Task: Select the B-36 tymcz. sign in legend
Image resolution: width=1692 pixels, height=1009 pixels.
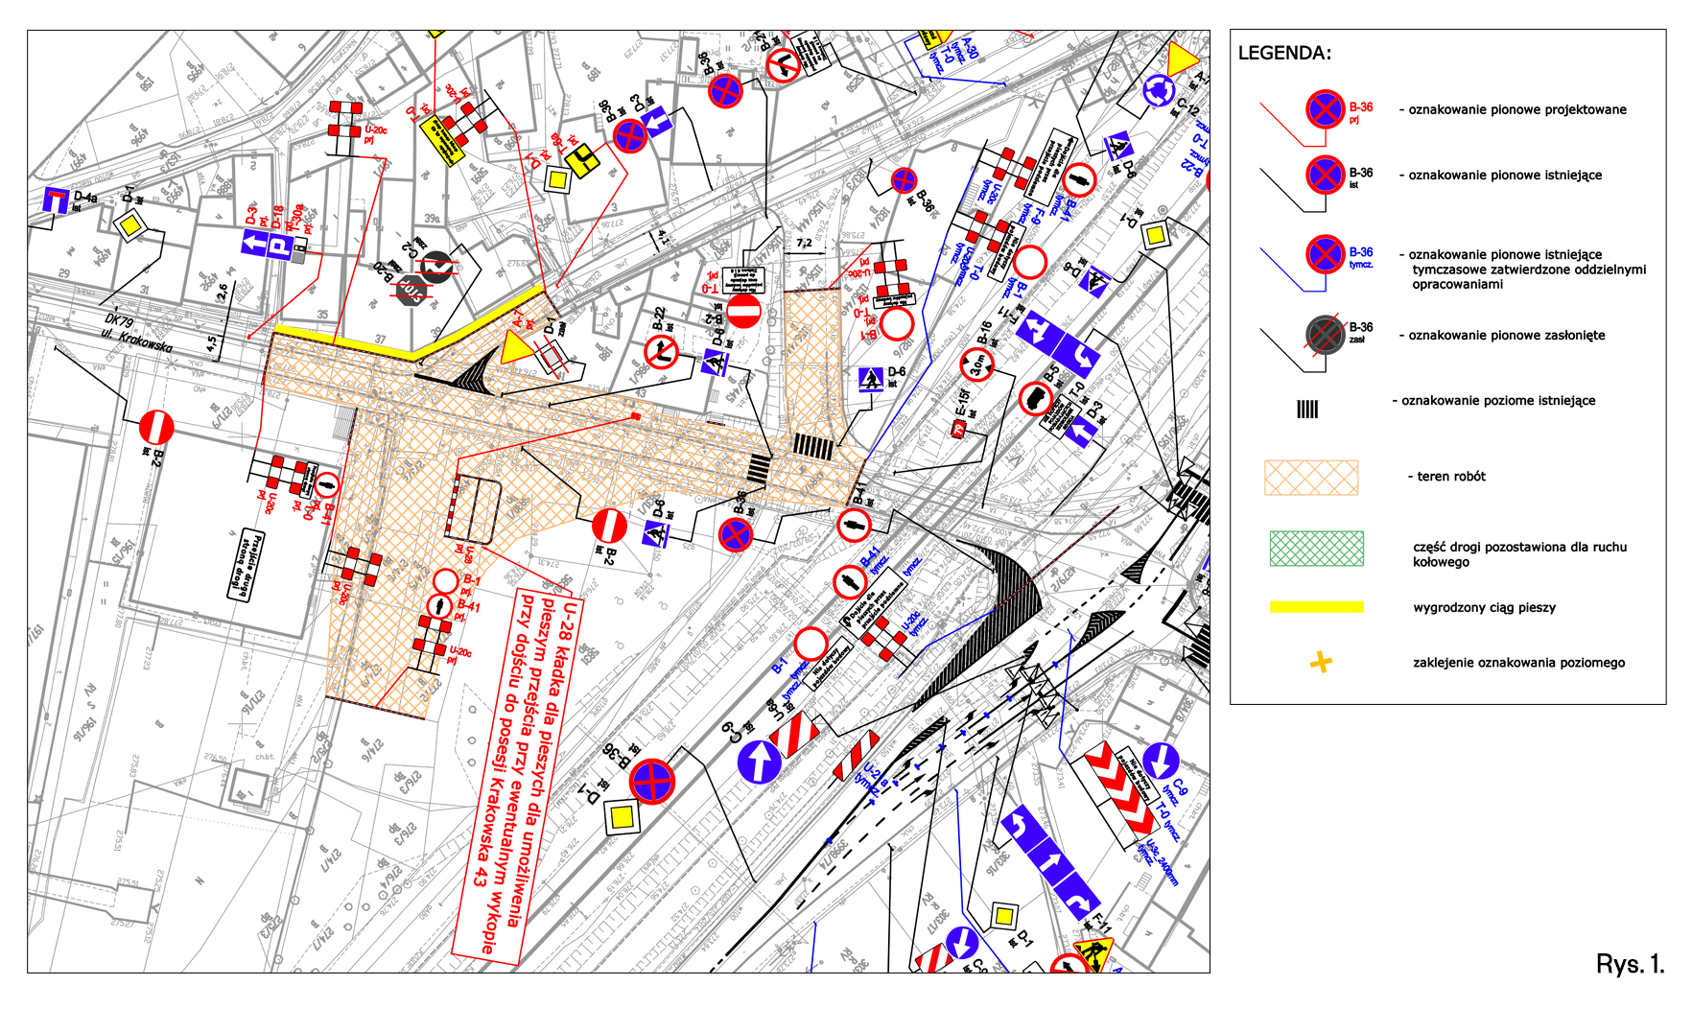Action: click(x=1325, y=255)
